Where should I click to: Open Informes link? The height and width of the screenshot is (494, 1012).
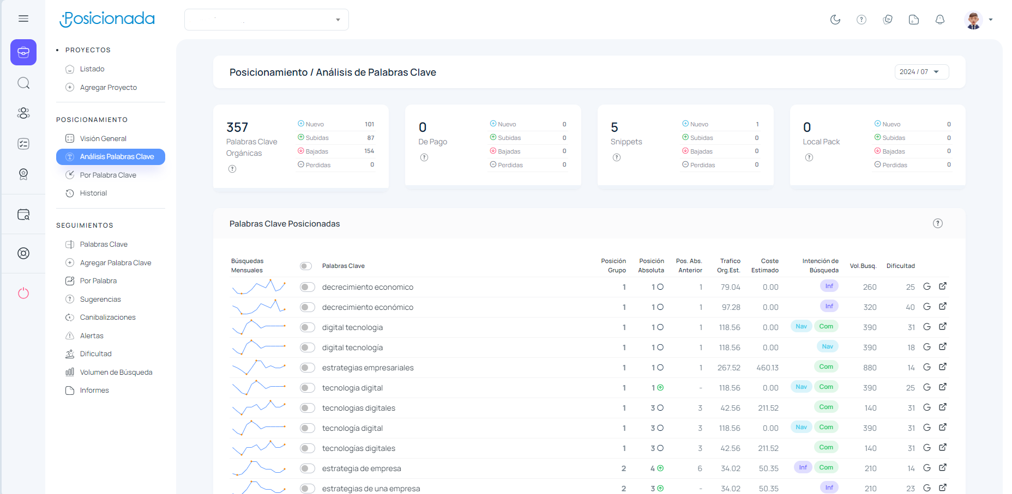click(x=94, y=391)
